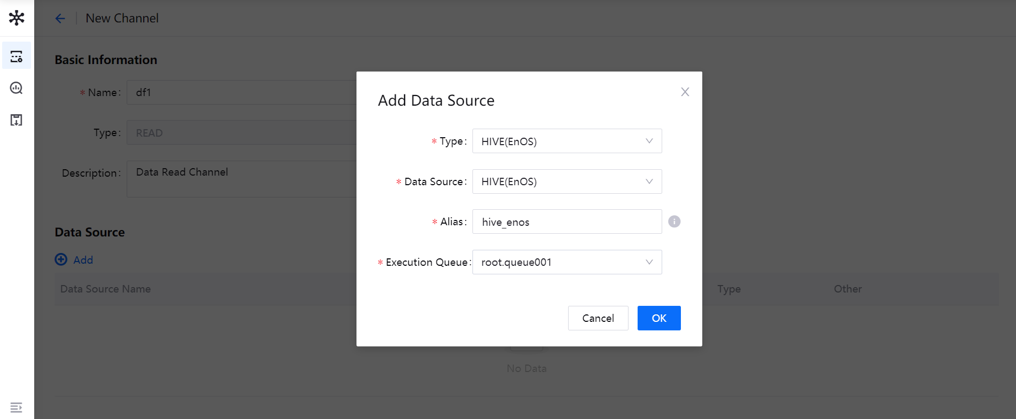The height and width of the screenshot is (419, 1016).
Task: Click the Alias info icon
Action: click(674, 222)
